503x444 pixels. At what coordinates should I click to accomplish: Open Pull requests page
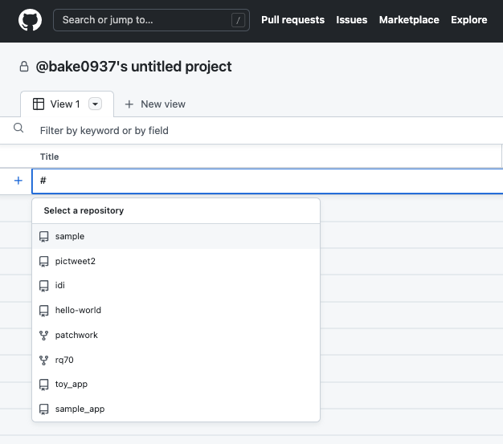click(x=292, y=20)
